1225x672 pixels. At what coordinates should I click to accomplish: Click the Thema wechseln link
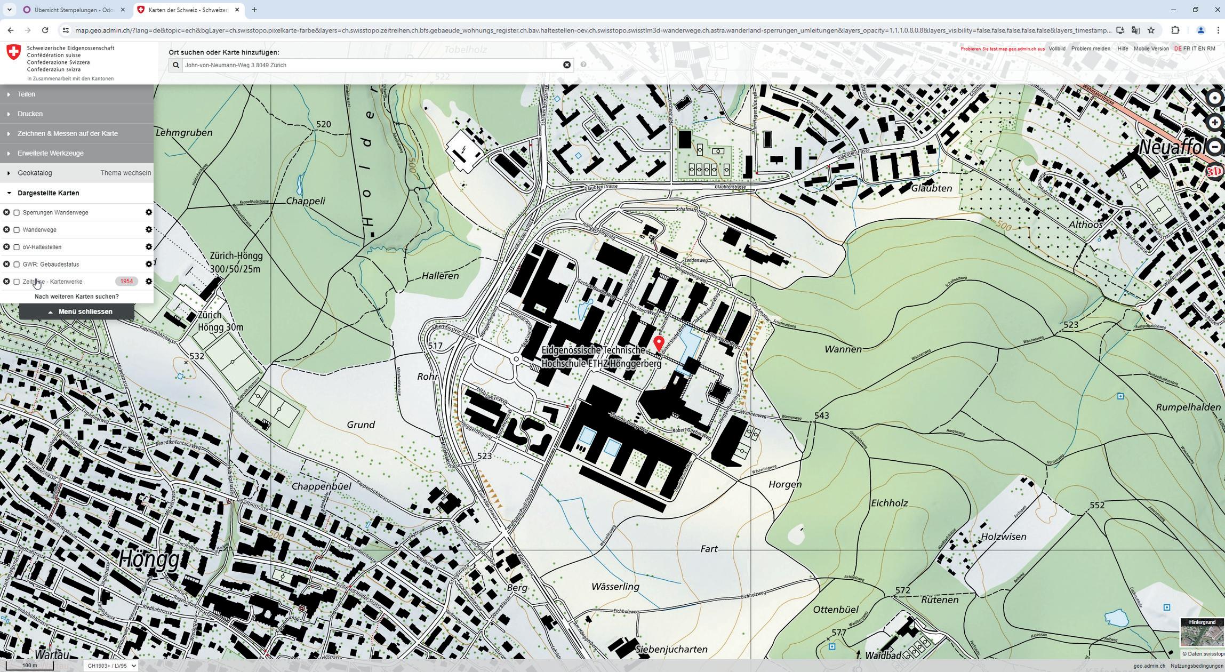125,173
